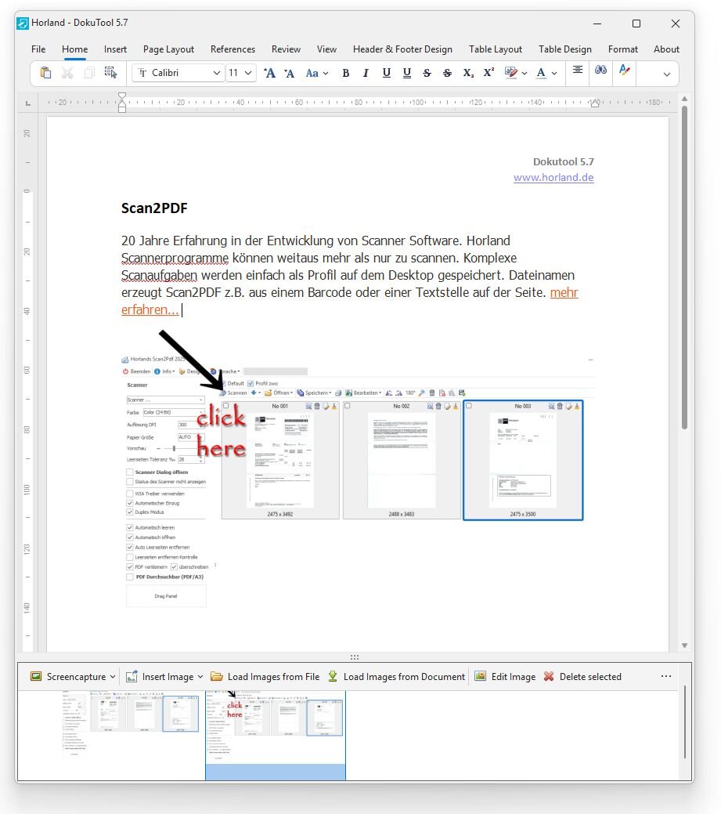Viewport: 721px width, 814px height.
Task: Expand the toolbar overflow chevron
Action: click(666, 74)
